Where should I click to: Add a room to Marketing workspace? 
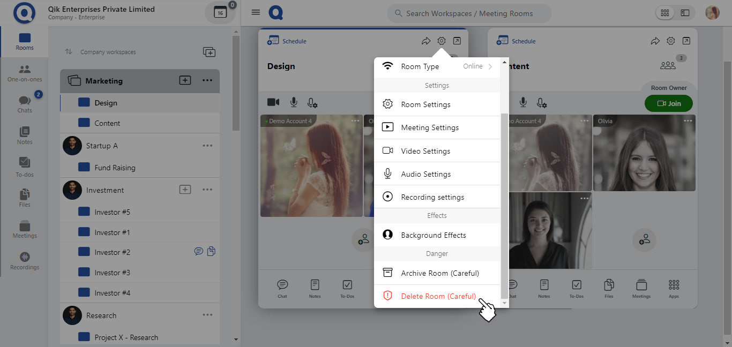[185, 80]
